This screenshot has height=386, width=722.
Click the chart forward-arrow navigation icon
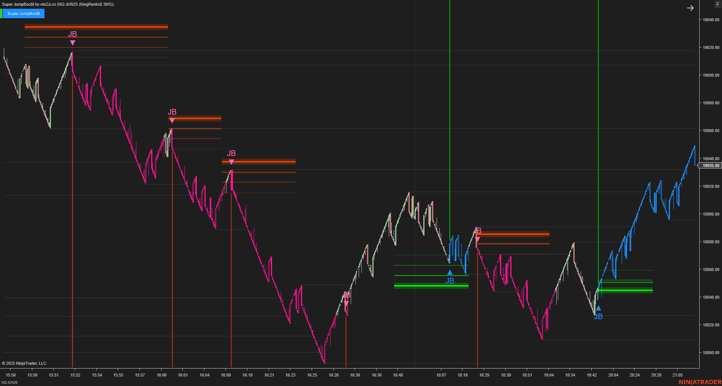[x=690, y=8]
